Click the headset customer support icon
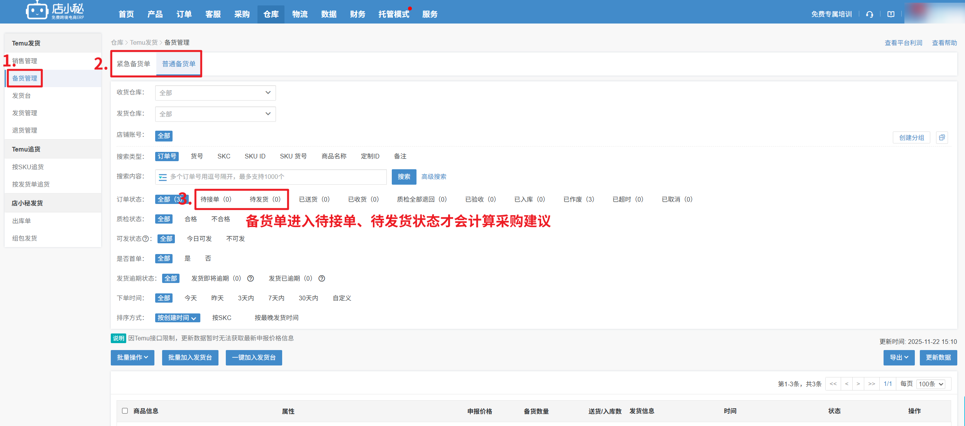Viewport: 965px width, 426px height. [x=869, y=14]
